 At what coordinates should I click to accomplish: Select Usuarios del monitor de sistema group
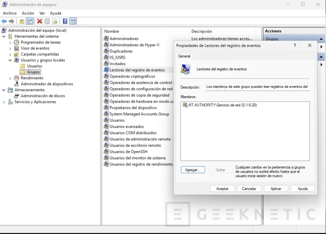point(137,158)
